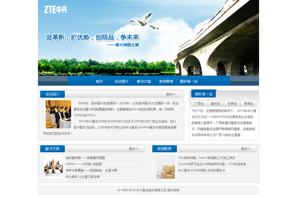This screenshot has width=297, height=198.
Task: Click 更多>> in the 解决方案 section
Action: [134, 149]
